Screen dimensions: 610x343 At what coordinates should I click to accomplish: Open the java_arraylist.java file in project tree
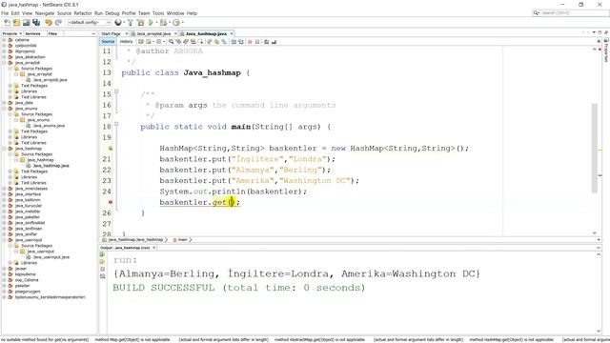point(50,80)
